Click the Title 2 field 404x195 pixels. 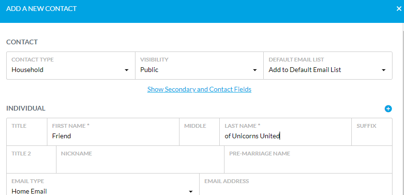pos(31,160)
